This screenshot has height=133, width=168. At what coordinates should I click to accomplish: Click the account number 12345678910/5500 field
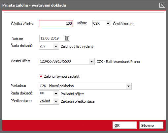(x=64, y=61)
